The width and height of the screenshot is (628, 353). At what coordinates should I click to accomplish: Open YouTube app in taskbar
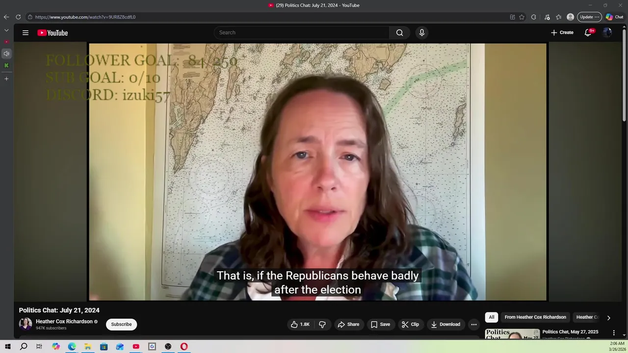click(x=136, y=347)
